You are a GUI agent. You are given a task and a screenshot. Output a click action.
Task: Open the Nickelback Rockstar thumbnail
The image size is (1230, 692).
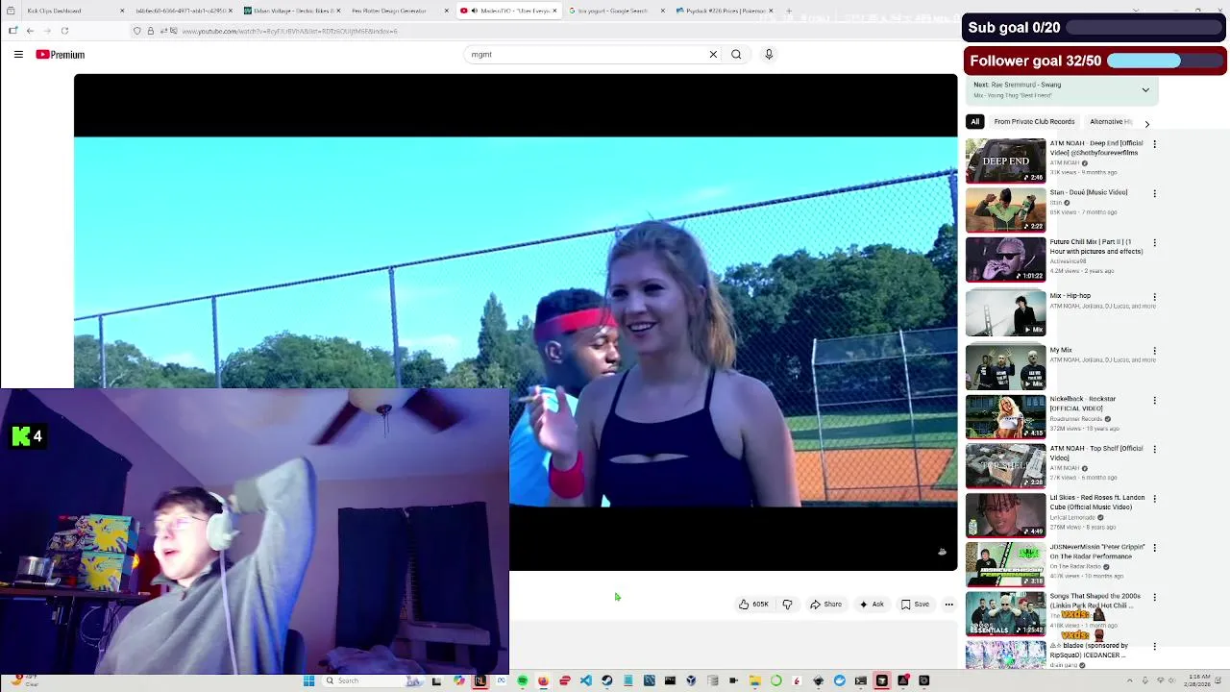point(1005,416)
